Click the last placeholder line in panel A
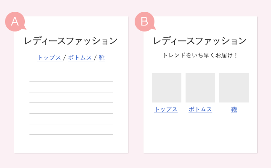Image resolution: width=271 pixels, height=168 pixels. point(71,134)
